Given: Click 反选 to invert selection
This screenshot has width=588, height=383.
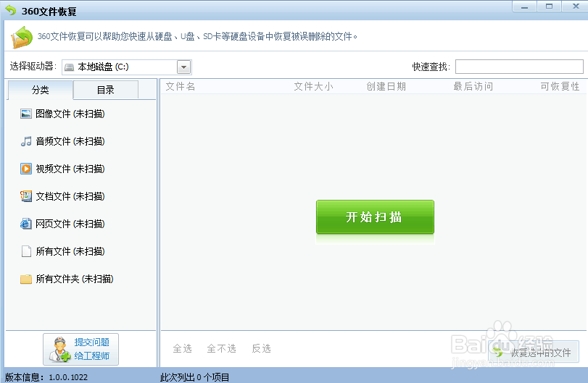Looking at the screenshot, I should (x=262, y=348).
